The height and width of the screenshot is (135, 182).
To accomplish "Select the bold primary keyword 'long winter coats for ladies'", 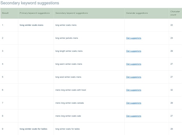I will [34, 129].
